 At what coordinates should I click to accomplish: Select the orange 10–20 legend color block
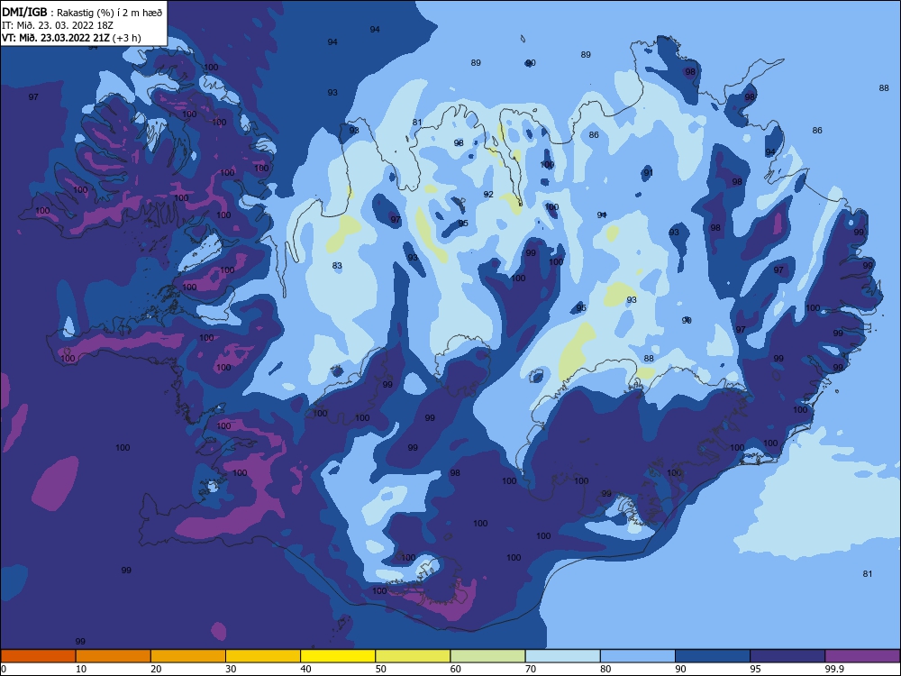point(114,656)
